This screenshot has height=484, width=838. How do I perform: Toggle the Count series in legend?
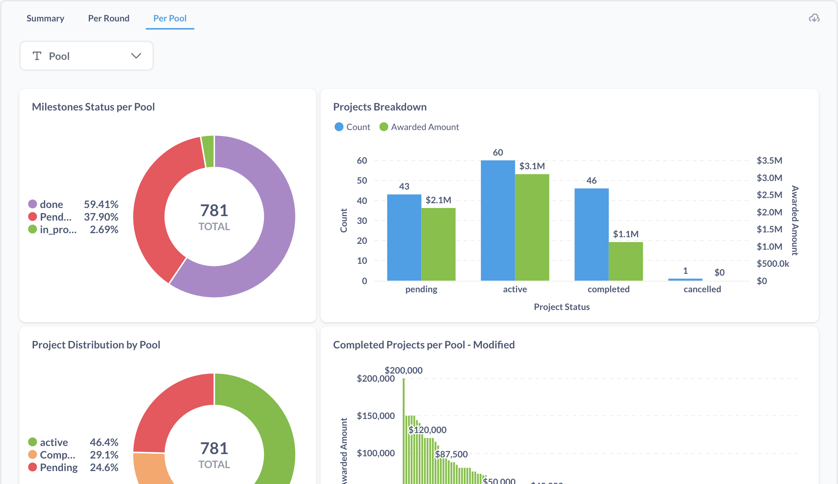[352, 127]
